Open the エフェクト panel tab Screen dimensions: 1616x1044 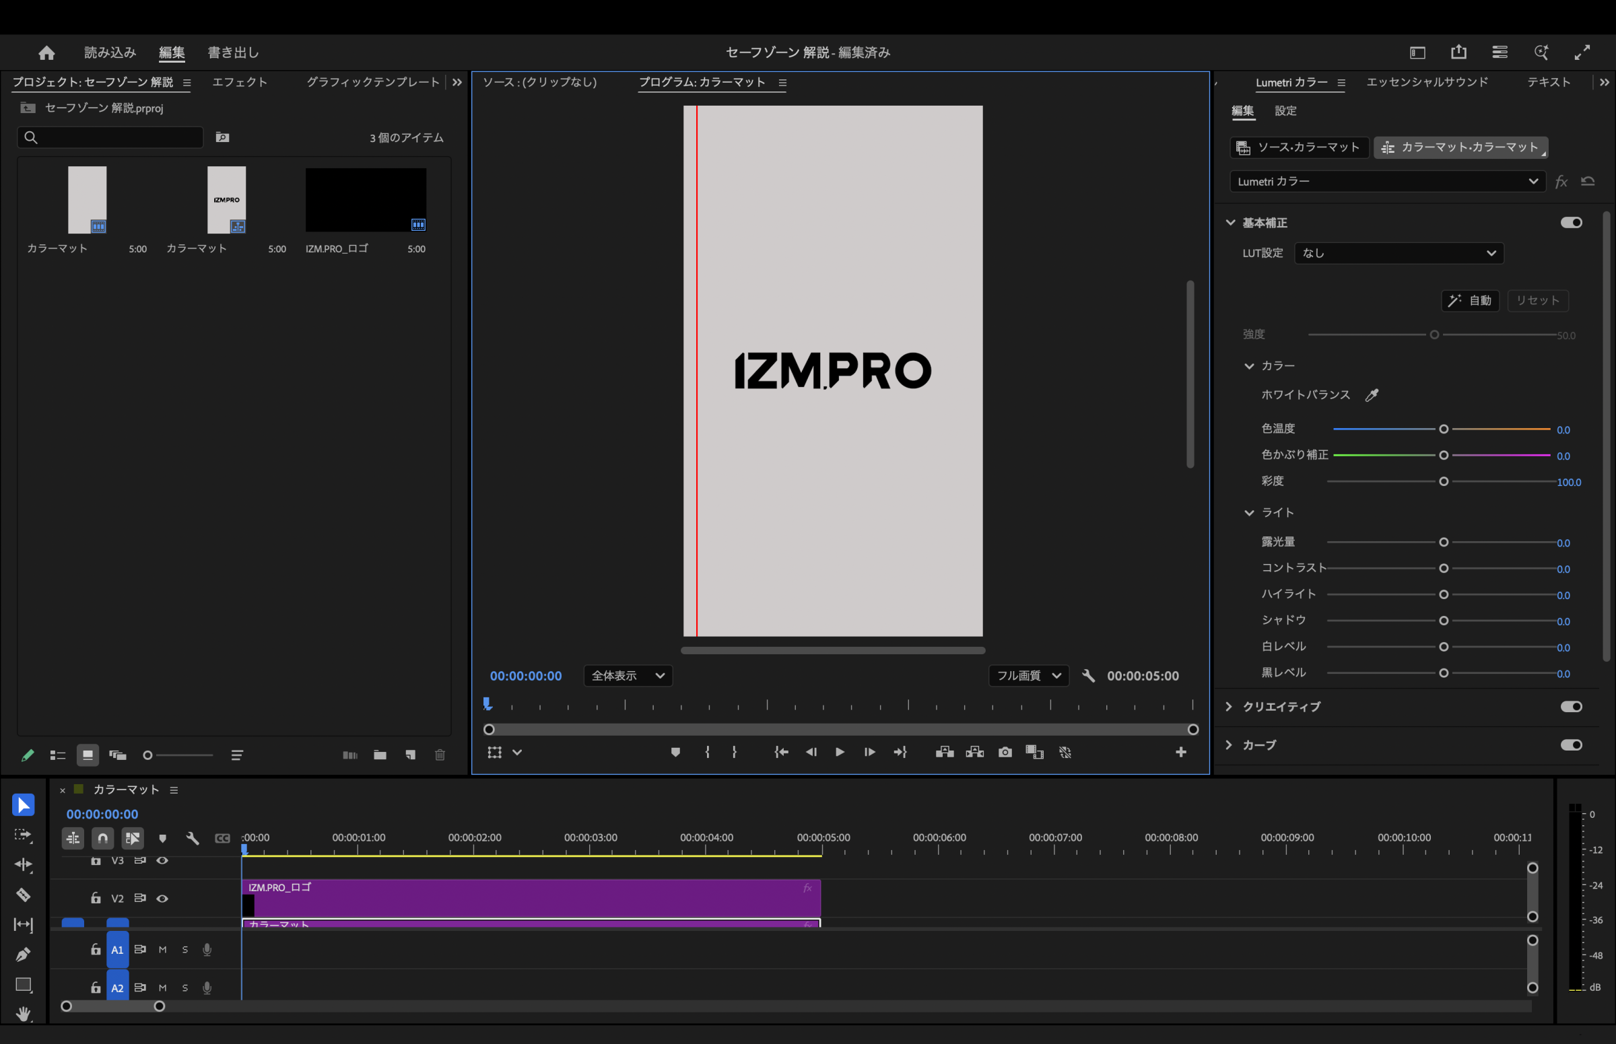click(240, 82)
